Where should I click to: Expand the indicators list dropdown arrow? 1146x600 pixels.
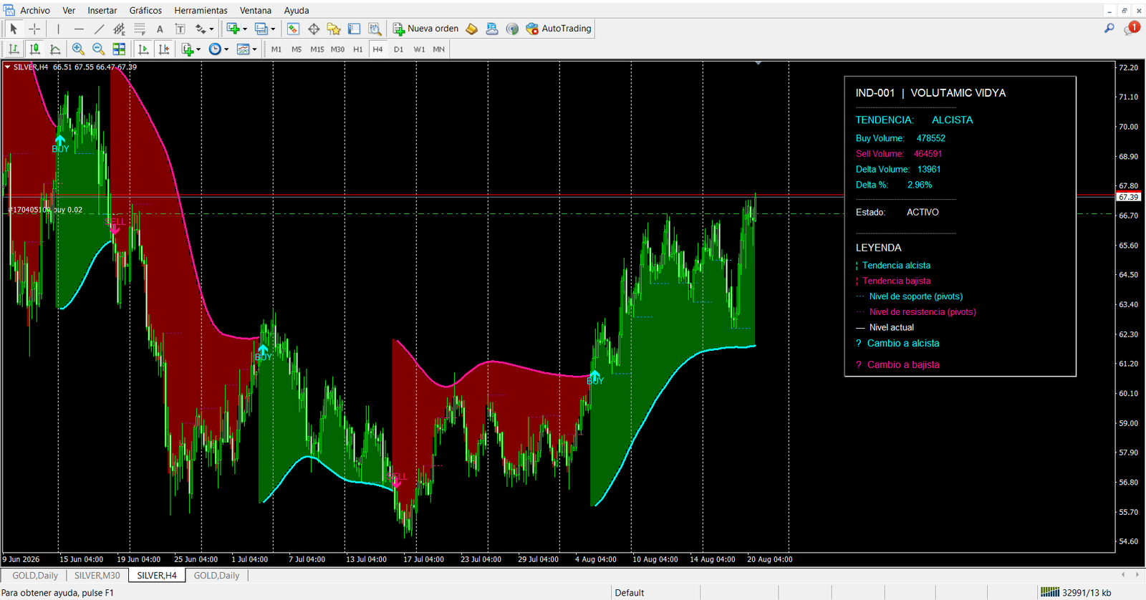pos(198,49)
